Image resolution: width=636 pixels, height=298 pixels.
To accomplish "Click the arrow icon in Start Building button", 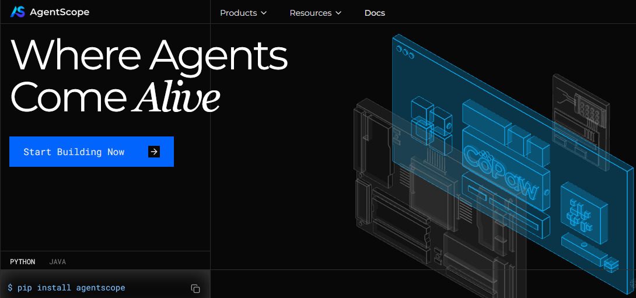I will [x=154, y=152].
